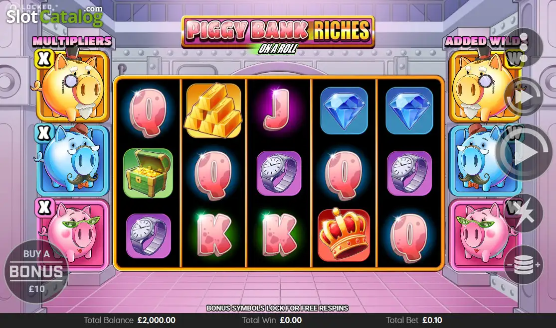Image resolution: width=556 pixels, height=328 pixels.
Task: Click the pink added wild piggy bank
Action: pos(484,234)
